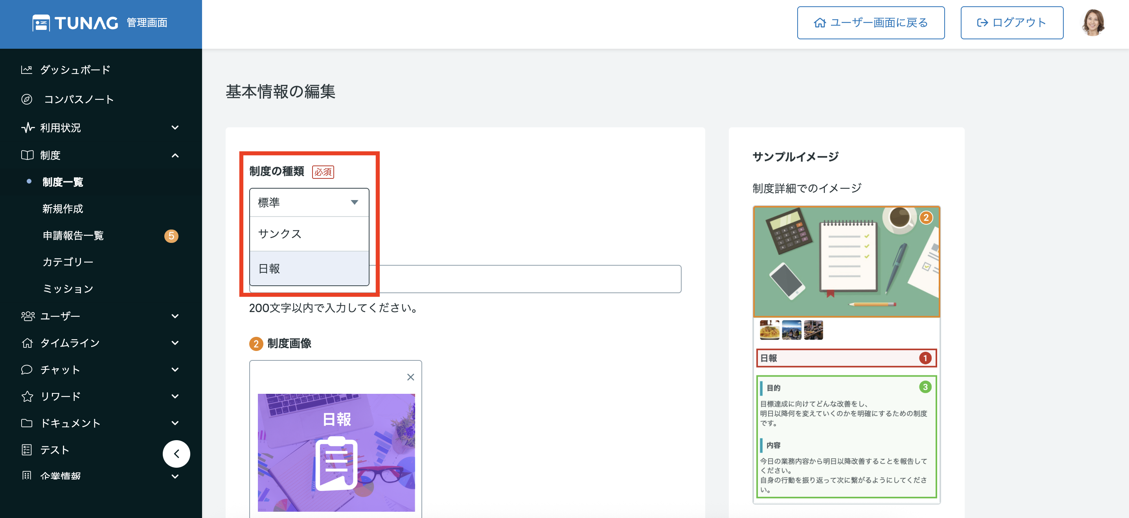Viewport: 1129px width, 518px height.
Task: Click the コンパスノート compass icon
Action: (x=27, y=99)
